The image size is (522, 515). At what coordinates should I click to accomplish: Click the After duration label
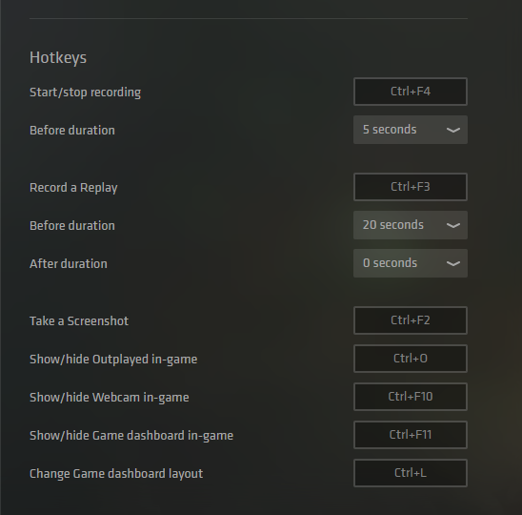coord(69,264)
